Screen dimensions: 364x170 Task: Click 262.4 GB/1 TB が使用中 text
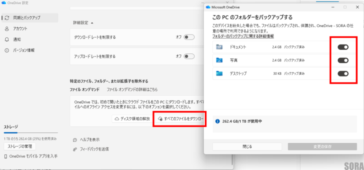[x=242, y=121]
